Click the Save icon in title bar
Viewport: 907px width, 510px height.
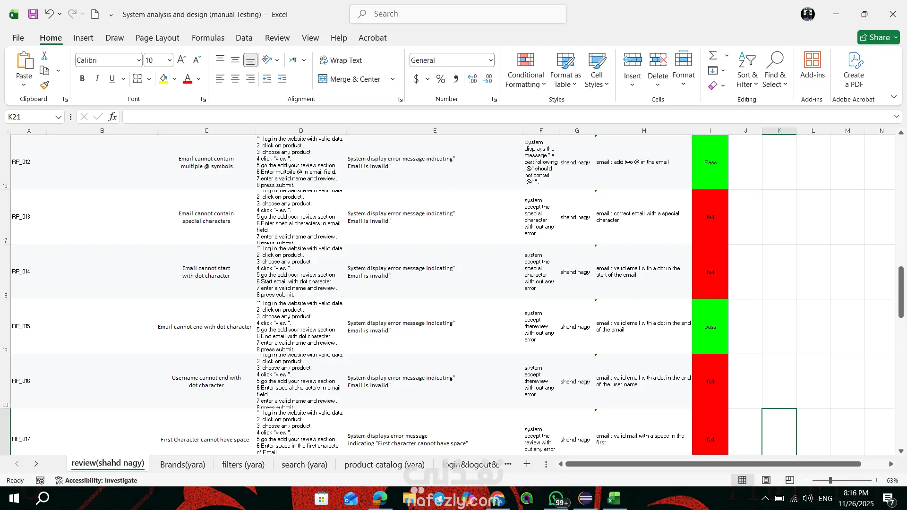click(33, 14)
